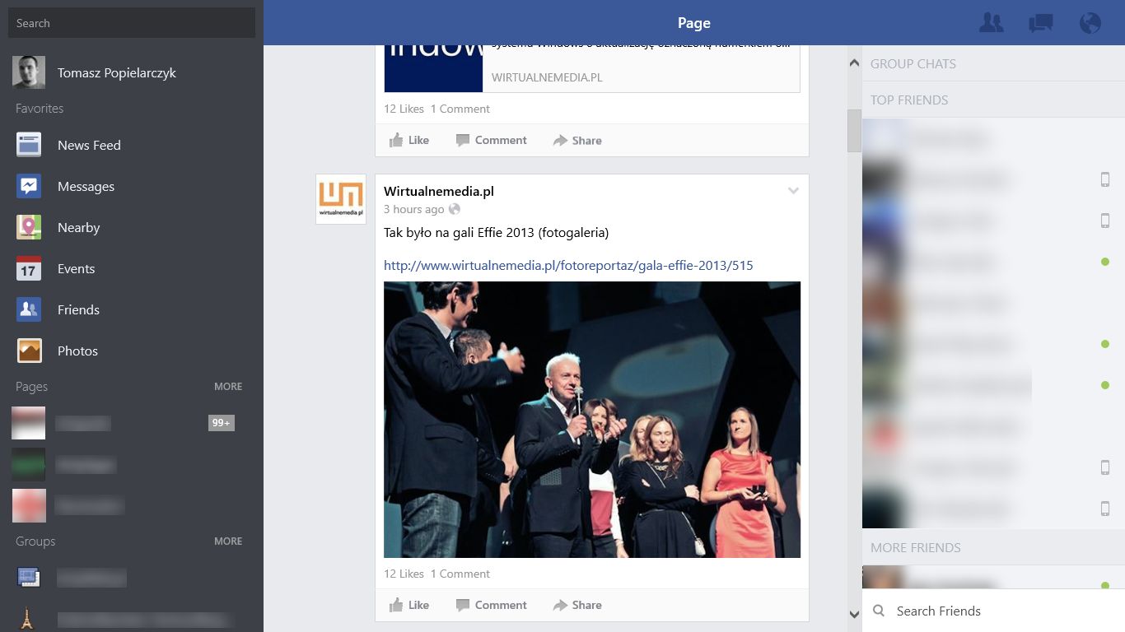Click the share arrow icon on the upper post

(560, 140)
